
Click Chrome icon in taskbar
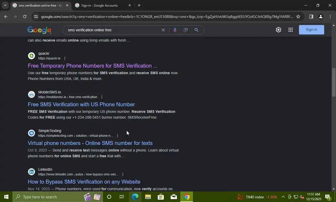(187, 197)
